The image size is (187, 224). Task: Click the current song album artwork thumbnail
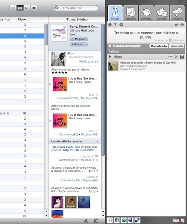tap(59, 33)
